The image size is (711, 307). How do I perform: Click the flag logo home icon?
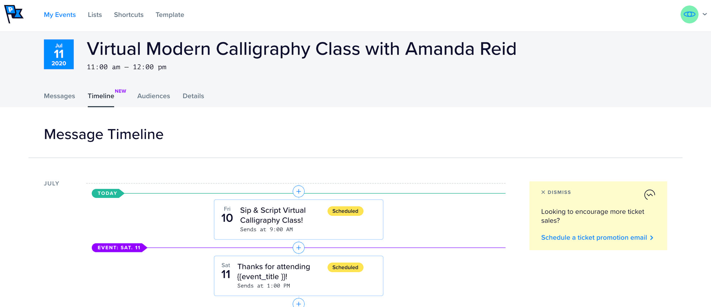coord(14,14)
